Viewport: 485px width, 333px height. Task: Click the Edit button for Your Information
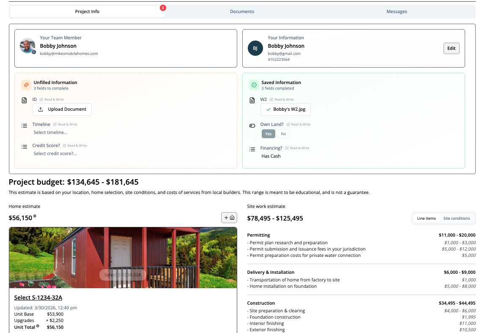[451, 48]
